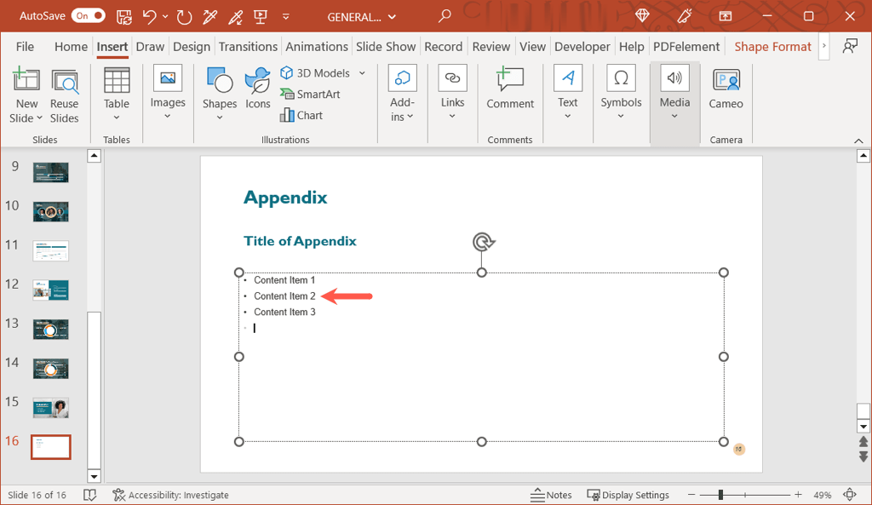Switch to the Home tab
This screenshot has width=872, height=505.
point(71,47)
